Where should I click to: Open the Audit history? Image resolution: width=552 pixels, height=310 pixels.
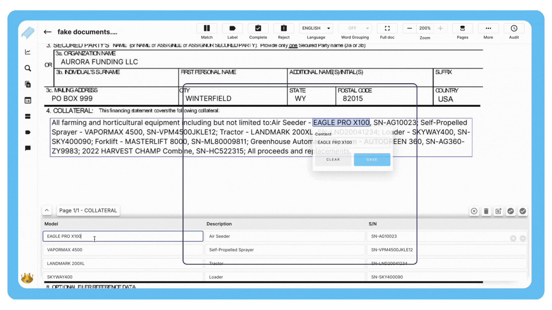click(x=514, y=28)
